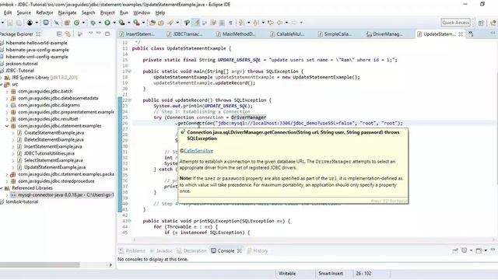Collapse the main method fold marker at line 17

130,72
